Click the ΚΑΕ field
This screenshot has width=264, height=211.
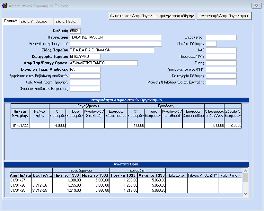pyautogui.click(x=221, y=50)
